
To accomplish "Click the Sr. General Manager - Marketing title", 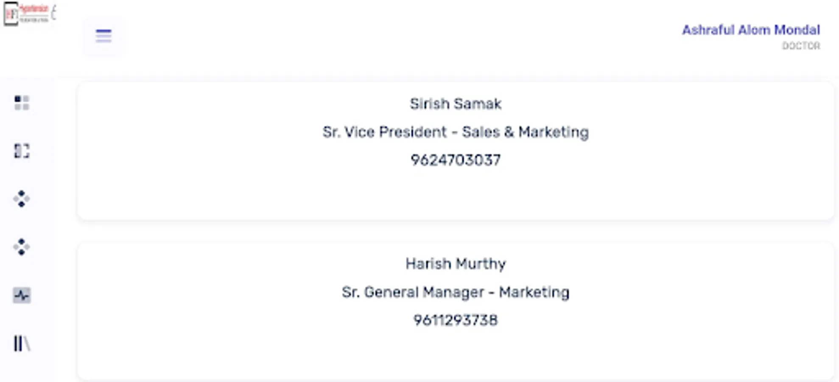I will coord(456,292).
